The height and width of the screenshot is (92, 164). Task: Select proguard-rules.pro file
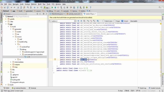[18, 82]
